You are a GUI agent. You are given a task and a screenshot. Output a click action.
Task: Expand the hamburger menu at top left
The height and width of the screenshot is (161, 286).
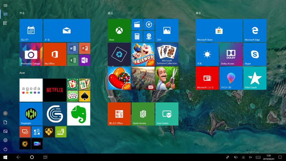(5, 5)
